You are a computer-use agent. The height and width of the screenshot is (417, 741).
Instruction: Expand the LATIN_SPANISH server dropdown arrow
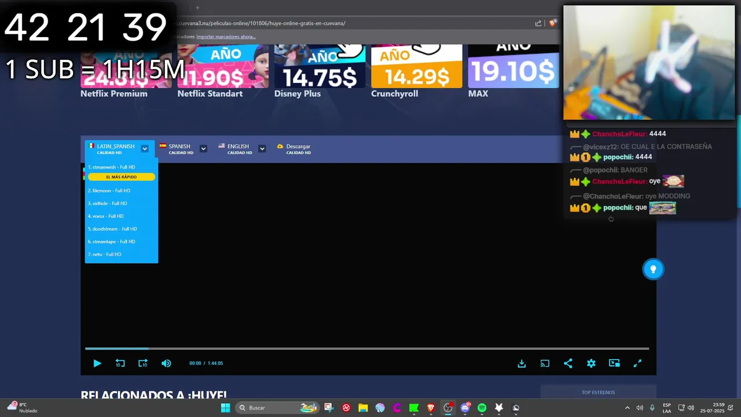tap(145, 149)
